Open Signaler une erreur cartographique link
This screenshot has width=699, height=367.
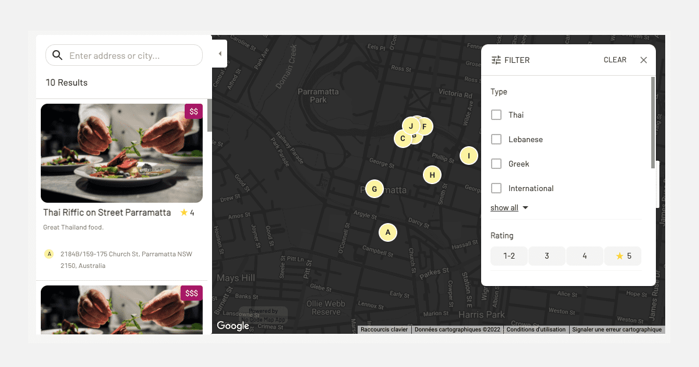click(617, 330)
